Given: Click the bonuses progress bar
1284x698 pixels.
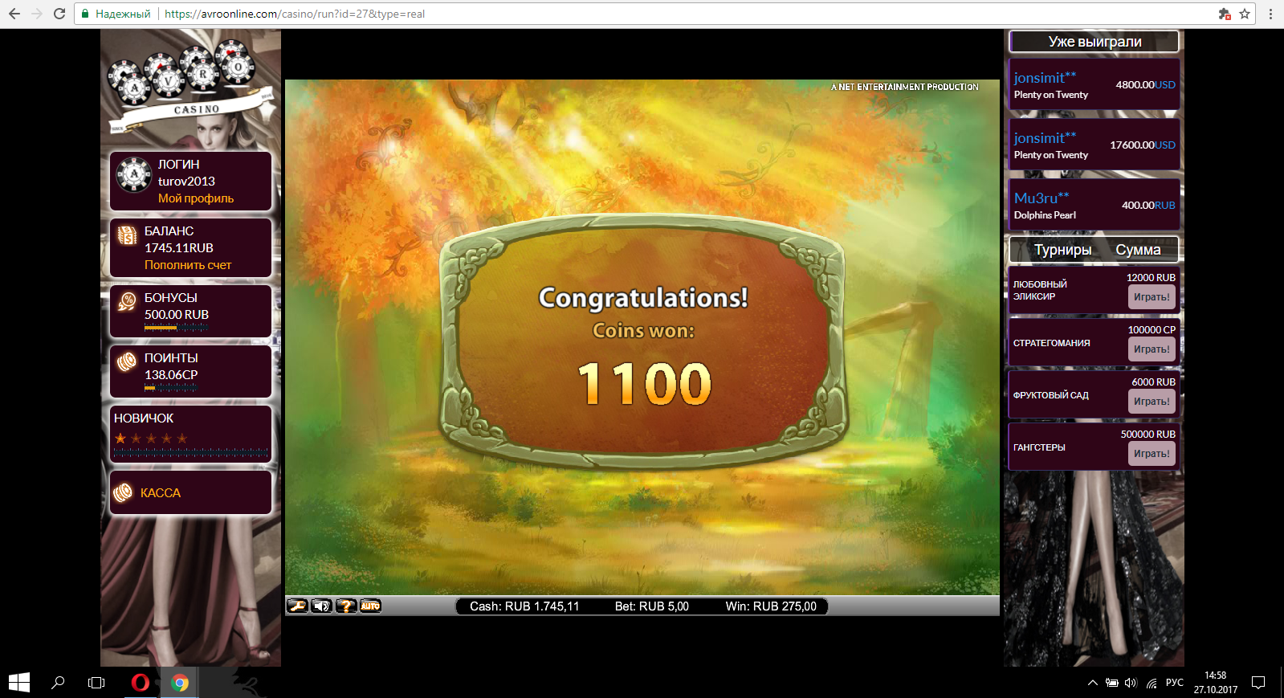Looking at the screenshot, I should pyautogui.click(x=176, y=327).
